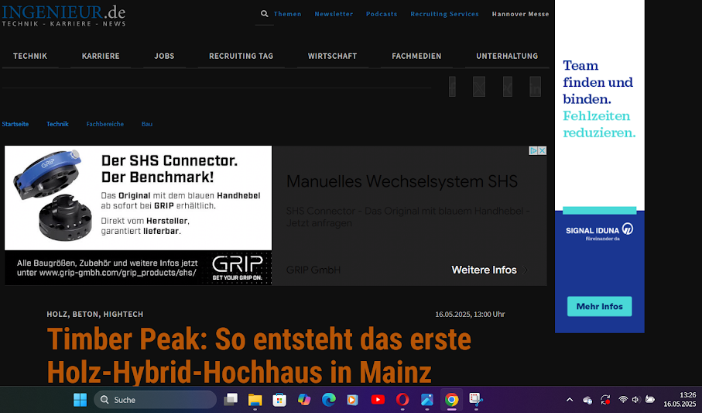Open the WIRTSCHAFT main menu
This screenshot has height=413, width=702.
[332, 56]
